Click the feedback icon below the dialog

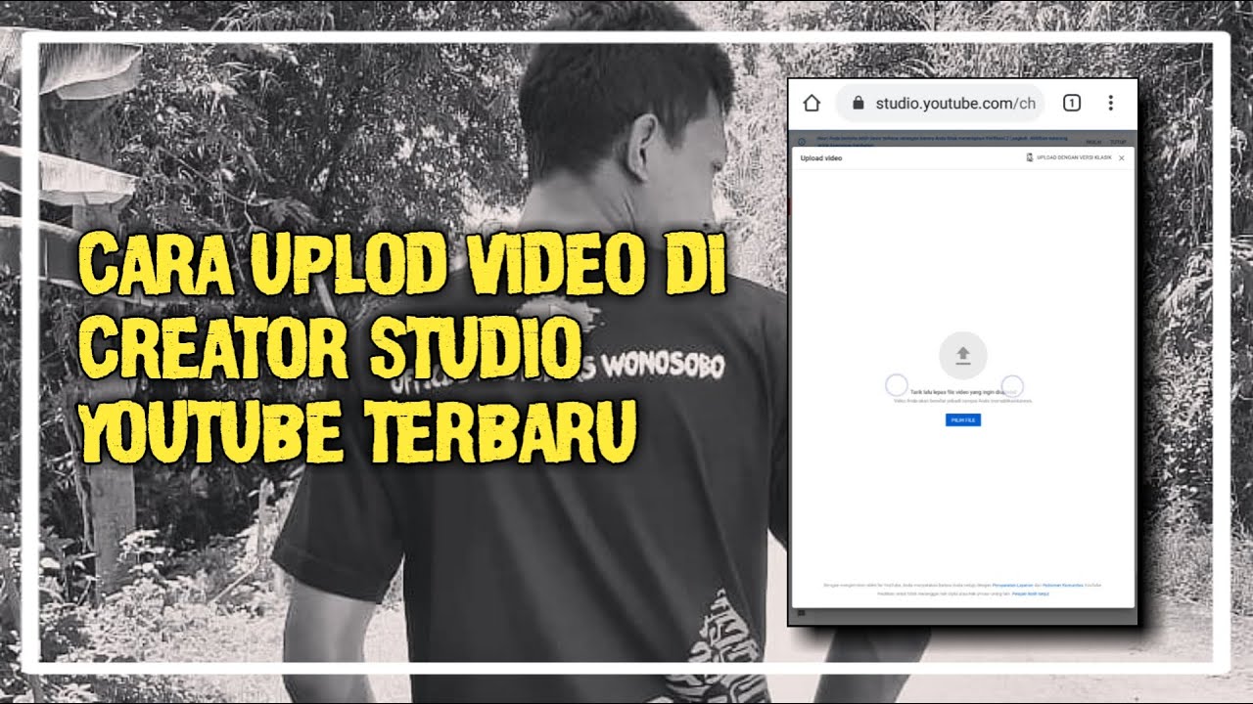[x=801, y=613]
